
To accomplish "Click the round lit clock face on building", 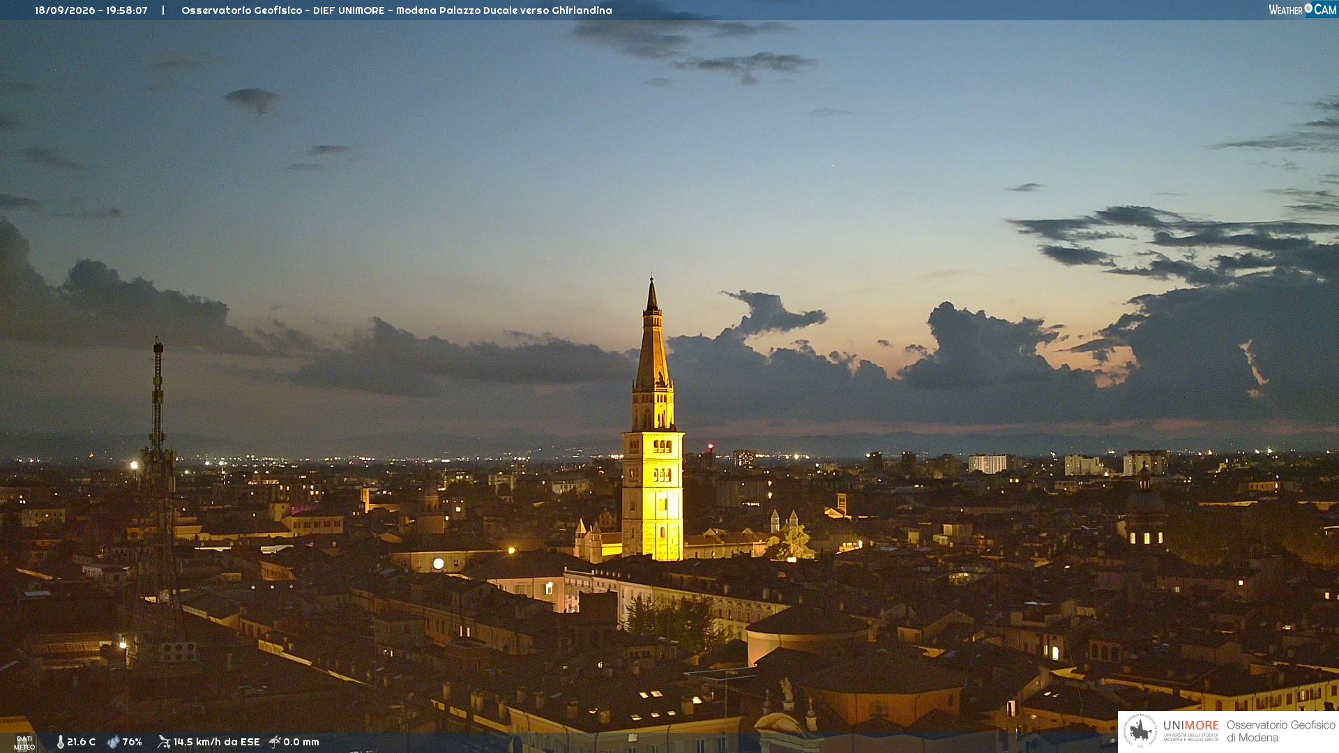I will [x=438, y=563].
